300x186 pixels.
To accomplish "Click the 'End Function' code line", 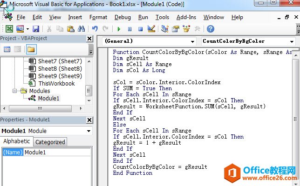I will point(133,173).
